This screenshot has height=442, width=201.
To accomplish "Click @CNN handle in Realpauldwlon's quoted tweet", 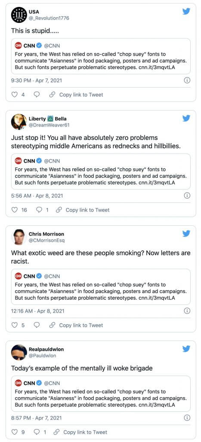I will 52,383.
